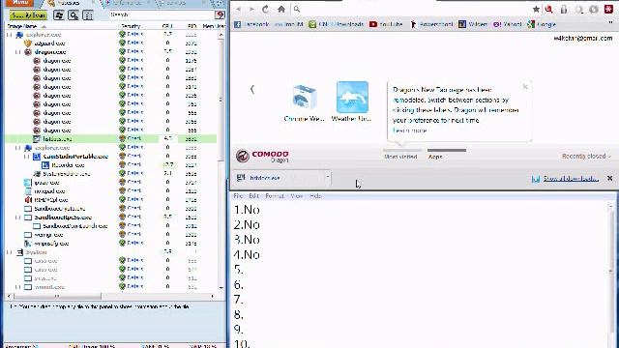619x348 pixels.
Task: Click the Windows-logo toolbar icon beside Security Scan
Action: coord(59,15)
